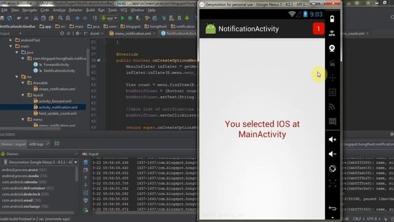Click the green Run app button

coord(123,18)
